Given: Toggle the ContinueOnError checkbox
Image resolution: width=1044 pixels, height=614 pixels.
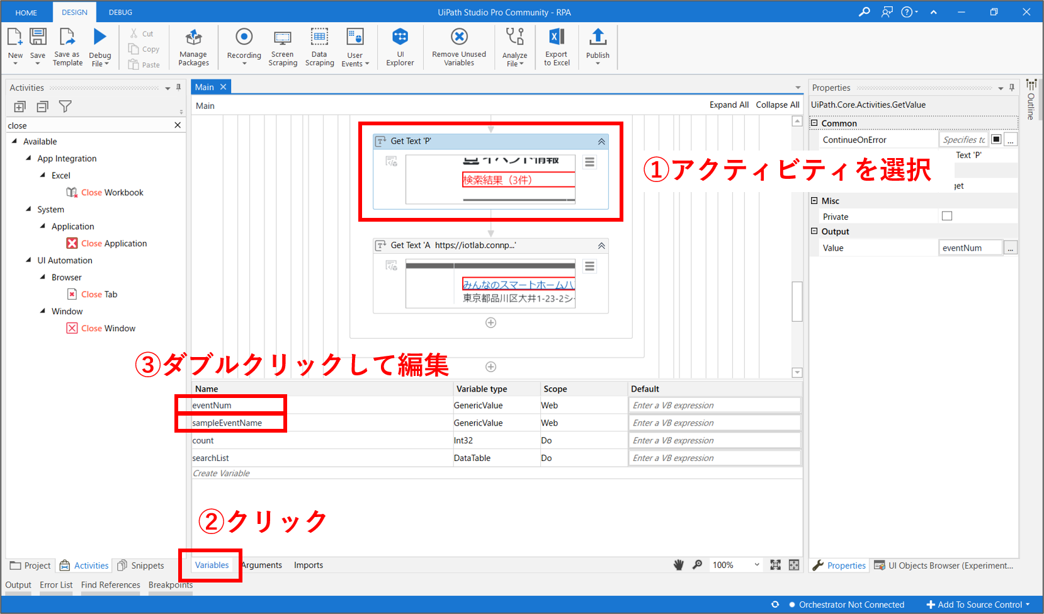Looking at the screenshot, I should click(x=996, y=139).
